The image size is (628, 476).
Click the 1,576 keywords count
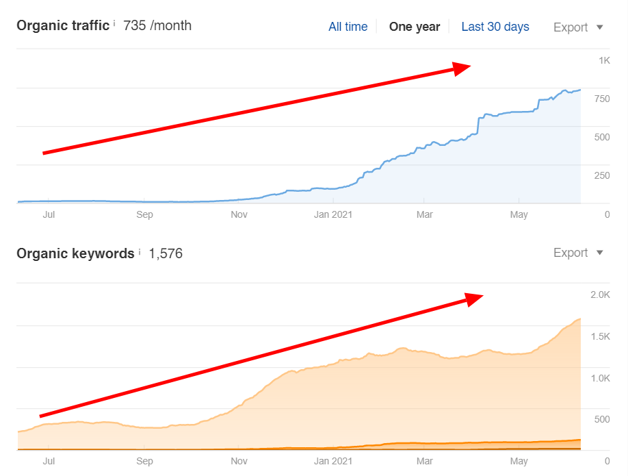click(x=166, y=254)
